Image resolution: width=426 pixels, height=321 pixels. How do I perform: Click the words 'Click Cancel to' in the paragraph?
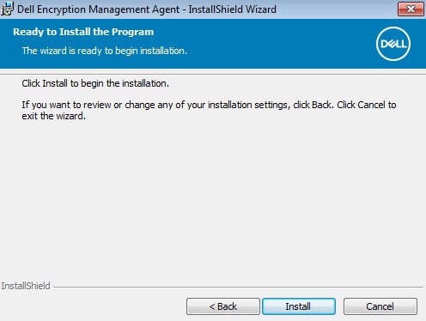367,105
